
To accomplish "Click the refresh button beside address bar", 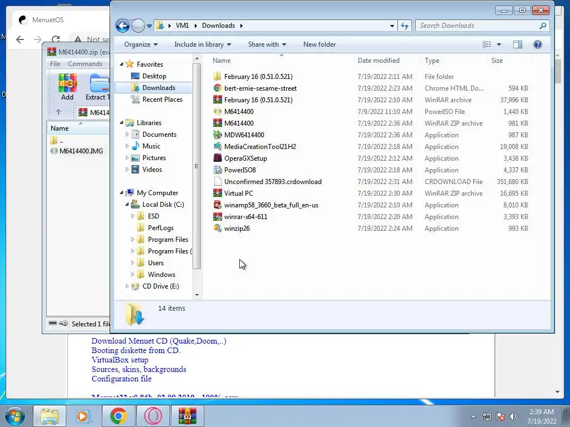I will [x=405, y=26].
